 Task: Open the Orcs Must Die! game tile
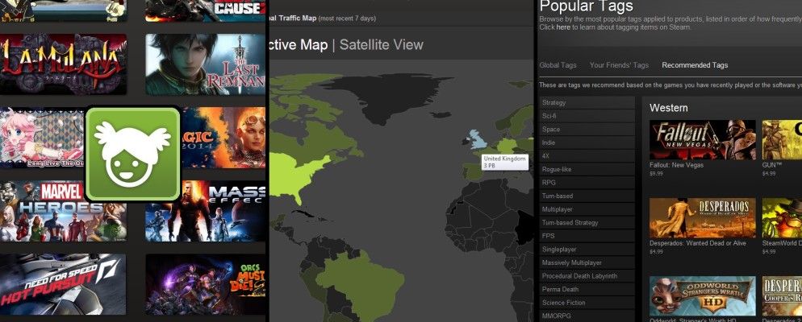click(205, 284)
